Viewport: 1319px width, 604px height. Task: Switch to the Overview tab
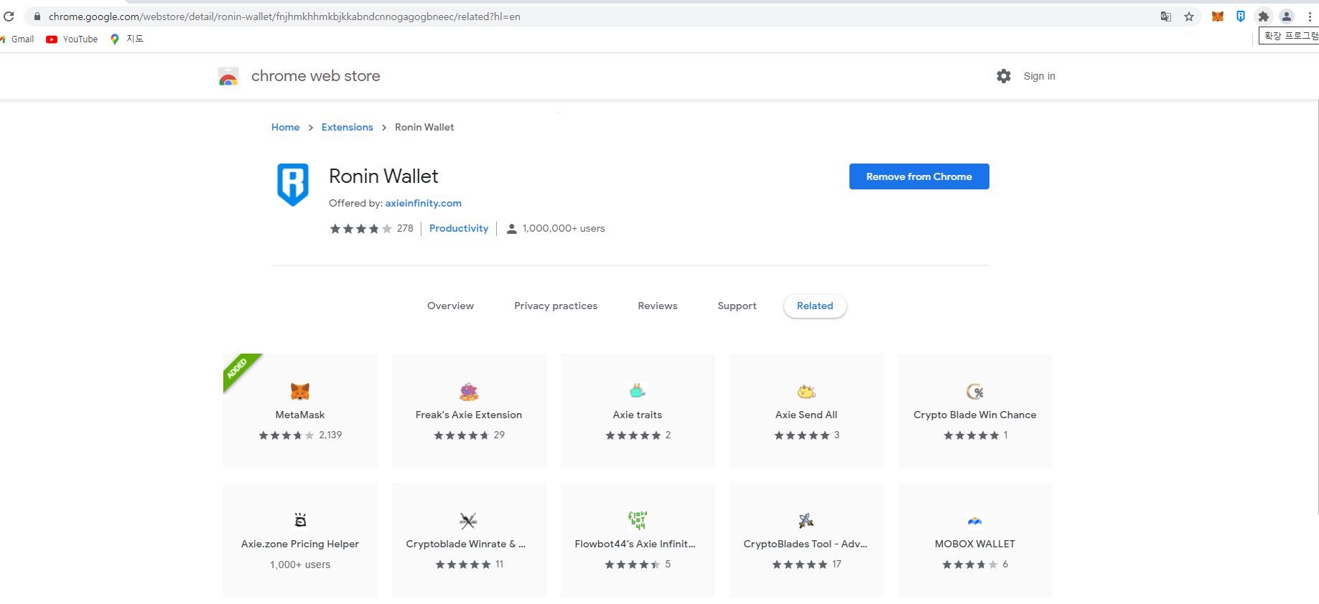pos(450,306)
